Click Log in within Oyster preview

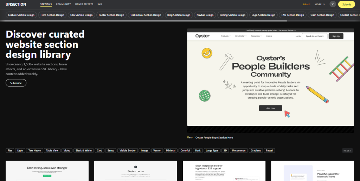[298, 36]
